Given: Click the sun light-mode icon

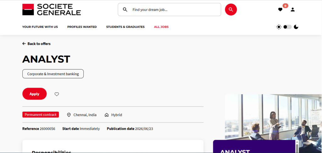Looking at the screenshot, I should pyautogui.click(x=279, y=27).
